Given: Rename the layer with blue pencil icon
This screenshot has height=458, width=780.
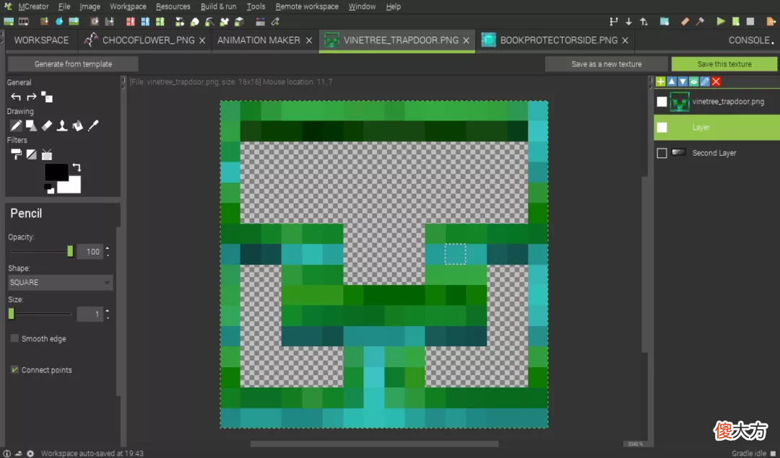Looking at the screenshot, I should point(705,82).
